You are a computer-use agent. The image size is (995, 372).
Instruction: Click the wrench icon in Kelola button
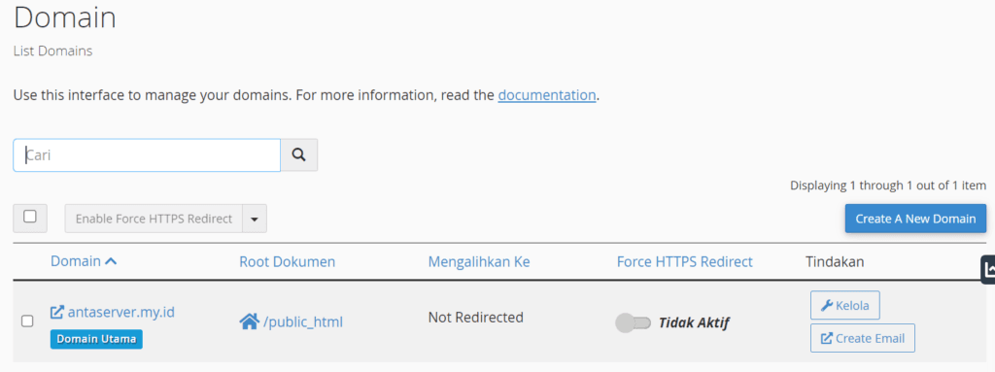[827, 306]
